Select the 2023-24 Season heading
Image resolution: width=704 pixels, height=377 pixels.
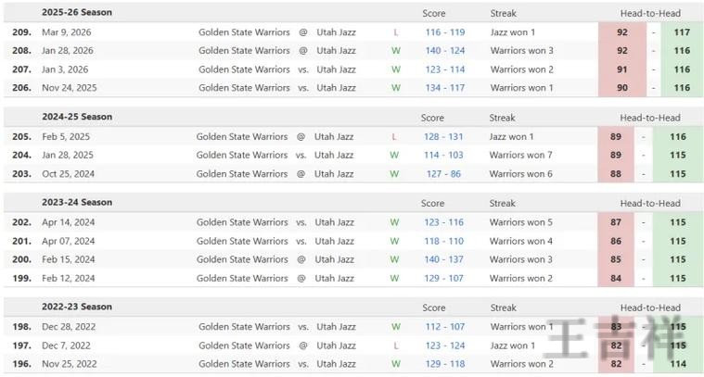pos(77,203)
